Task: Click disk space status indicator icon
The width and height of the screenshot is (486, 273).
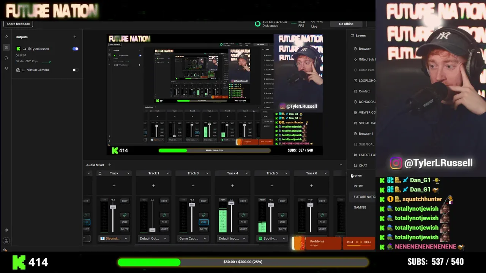Action: [257, 24]
